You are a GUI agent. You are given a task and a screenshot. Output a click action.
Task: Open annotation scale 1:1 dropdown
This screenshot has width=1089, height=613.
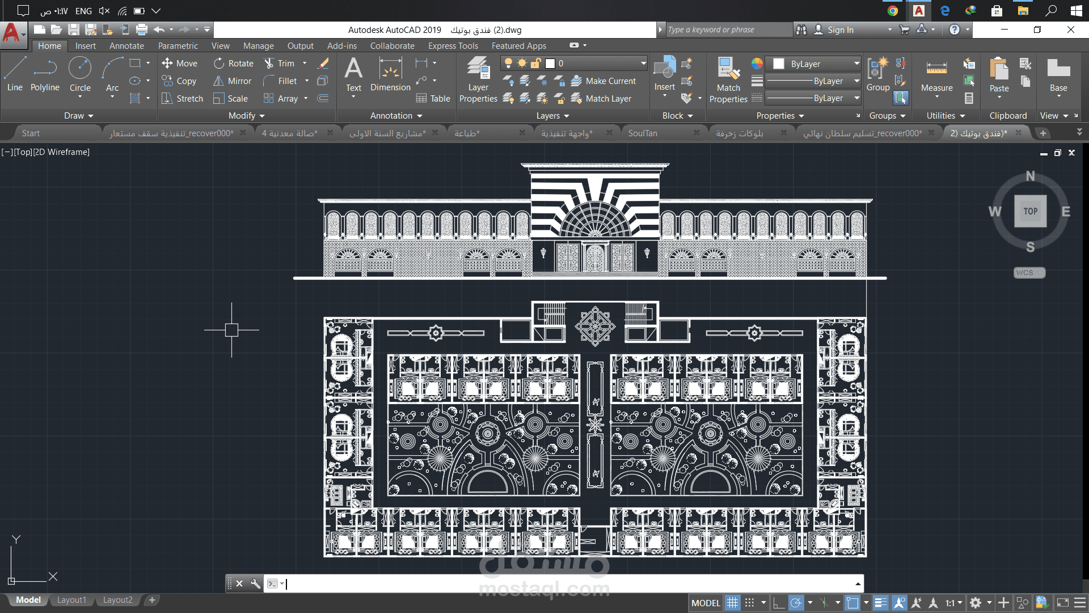coord(953,603)
